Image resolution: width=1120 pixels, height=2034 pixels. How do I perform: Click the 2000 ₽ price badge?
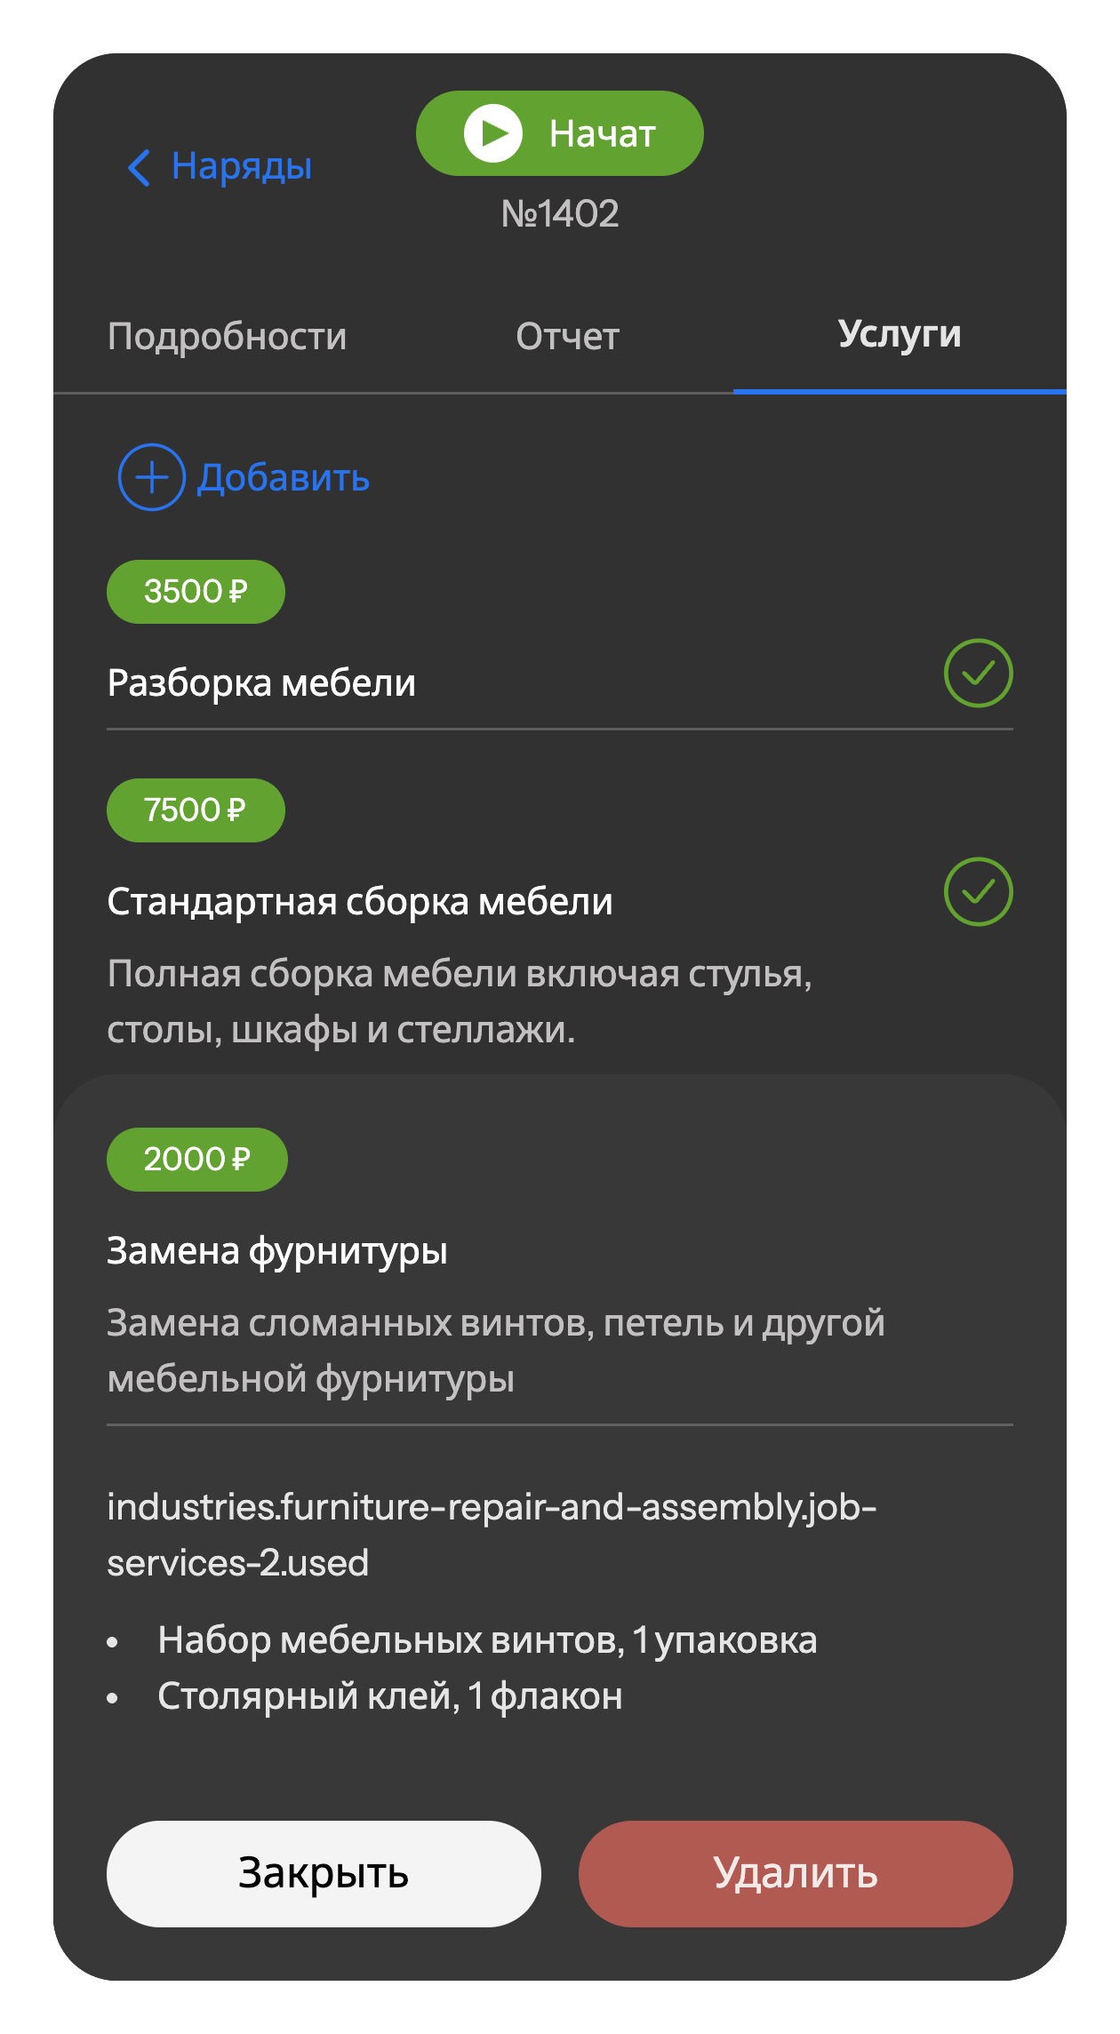click(x=197, y=1160)
